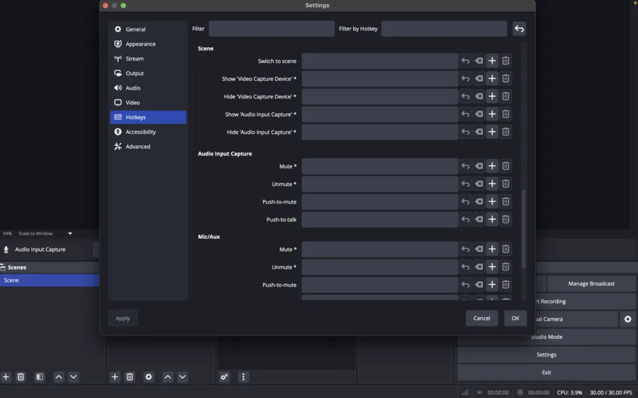The width and height of the screenshot is (638, 398).
Task: Add binding for Show 'Video Capture Device'
Action: pyautogui.click(x=492, y=79)
